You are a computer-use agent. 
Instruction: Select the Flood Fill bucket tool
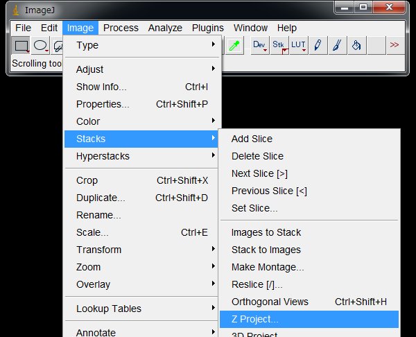pyautogui.click(x=357, y=45)
